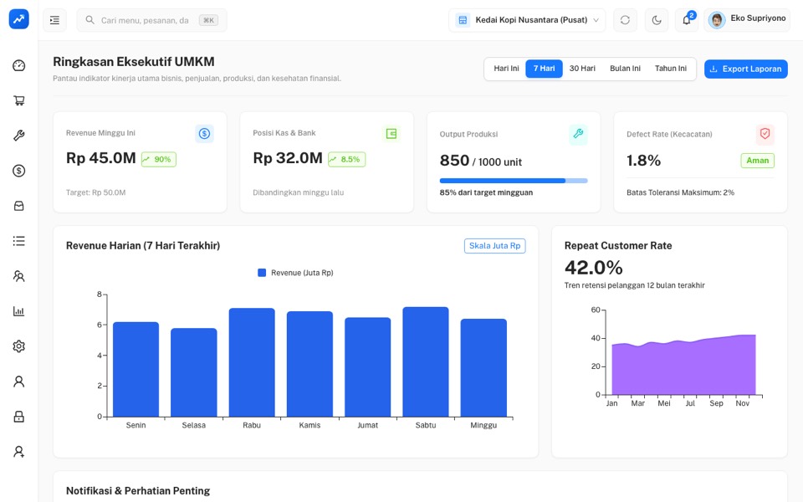Click the Minggu revenue bar
The width and height of the screenshot is (803, 502).
coord(483,368)
